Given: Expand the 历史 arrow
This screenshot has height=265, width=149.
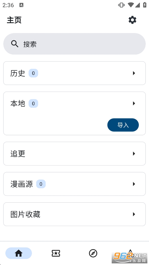Looking at the screenshot, I should coord(134,73).
